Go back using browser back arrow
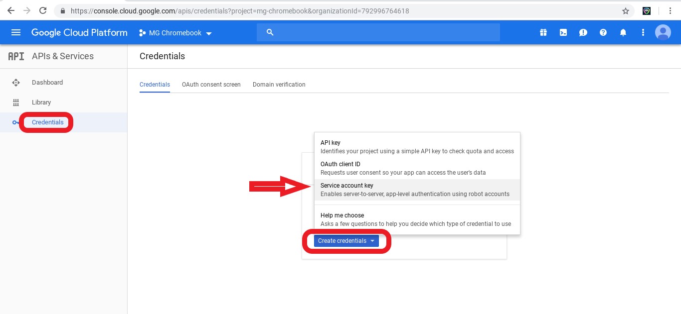This screenshot has height=314, width=681. coord(10,10)
